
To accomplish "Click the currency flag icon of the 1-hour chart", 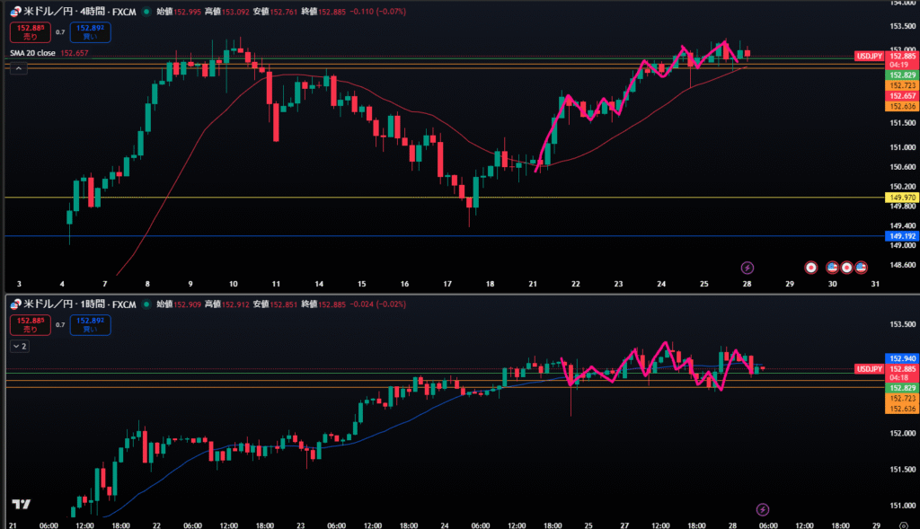I will tap(15, 304).
